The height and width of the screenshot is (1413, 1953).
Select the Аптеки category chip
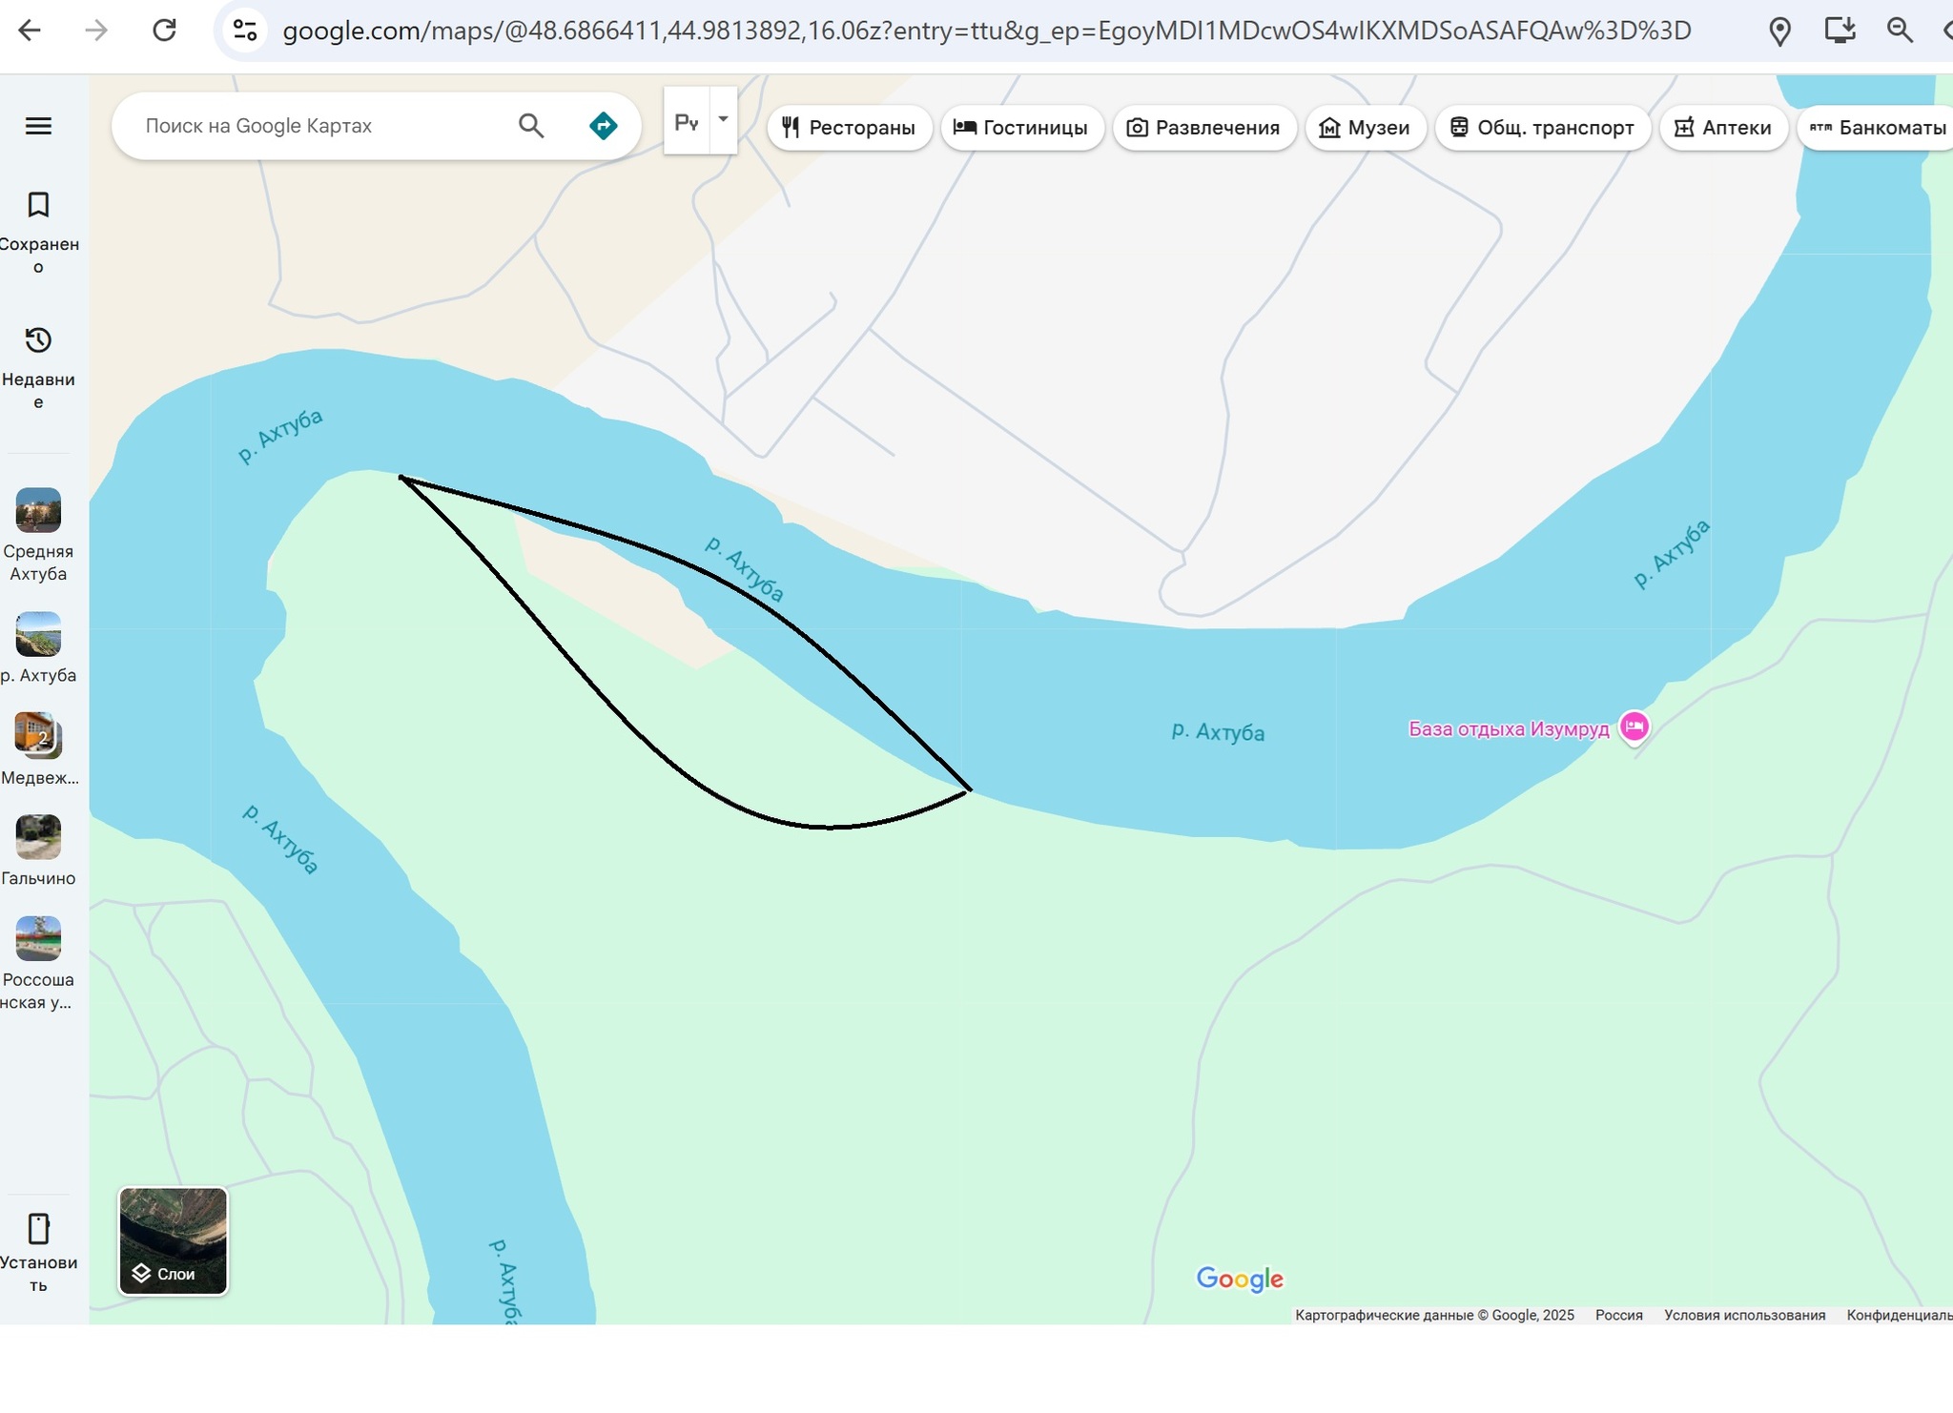(x=1722, y=128)
